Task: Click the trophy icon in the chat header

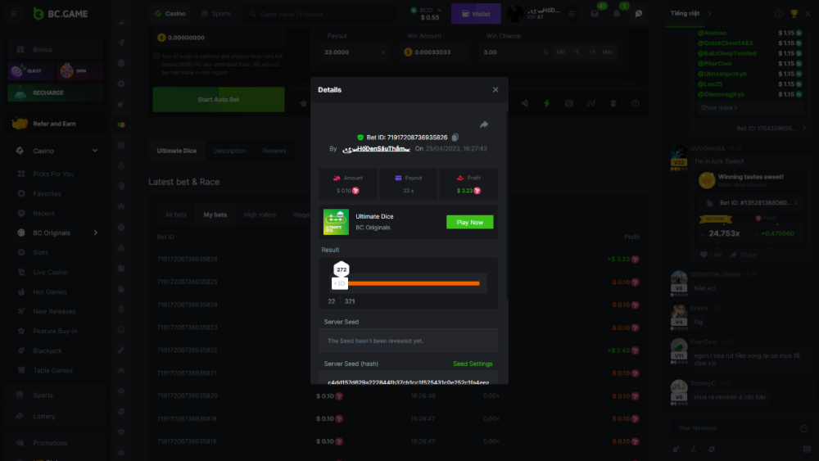Action: 794,14
